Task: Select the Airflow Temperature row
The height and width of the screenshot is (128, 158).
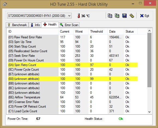Action: [73, 97]
